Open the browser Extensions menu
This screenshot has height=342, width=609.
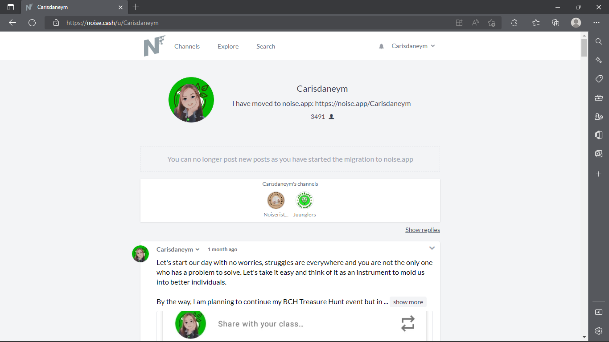tap(514, 23)
